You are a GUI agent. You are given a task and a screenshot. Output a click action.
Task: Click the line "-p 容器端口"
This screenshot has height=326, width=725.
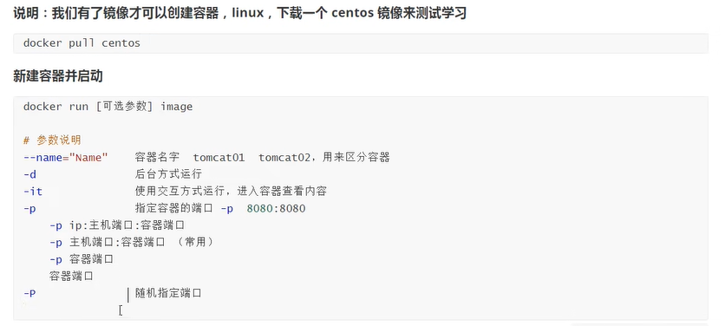82,259
